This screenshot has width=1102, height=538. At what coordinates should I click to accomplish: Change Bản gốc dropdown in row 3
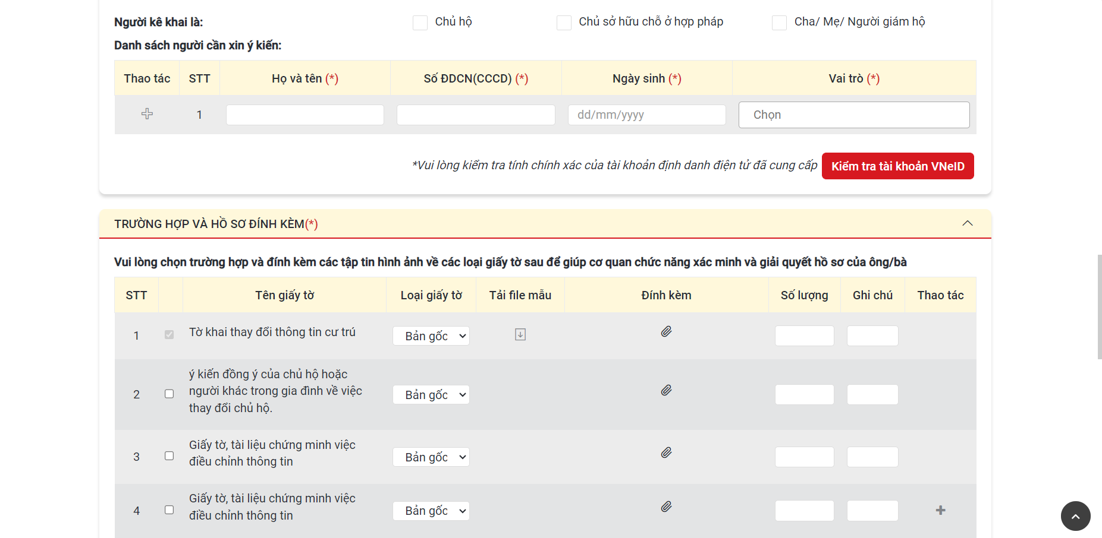click(x=431, y=457)
